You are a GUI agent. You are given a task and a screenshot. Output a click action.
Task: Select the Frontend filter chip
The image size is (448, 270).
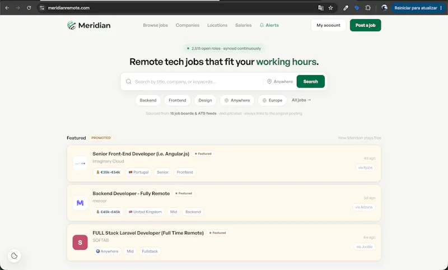point(177,100)
